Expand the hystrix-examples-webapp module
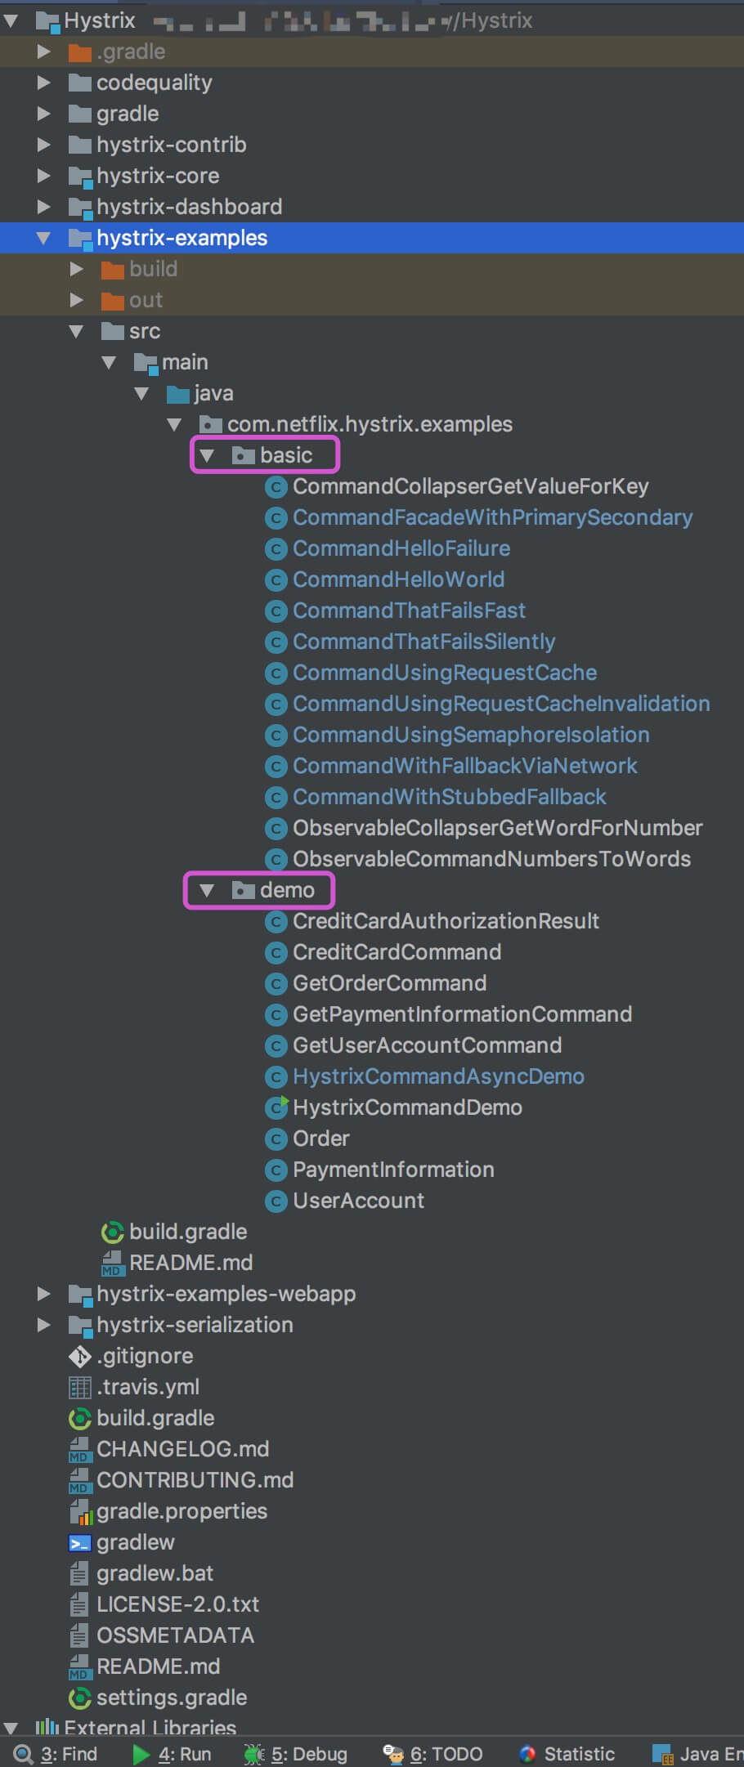This screenshot has height=1767, width=744. click(44, 1295)
